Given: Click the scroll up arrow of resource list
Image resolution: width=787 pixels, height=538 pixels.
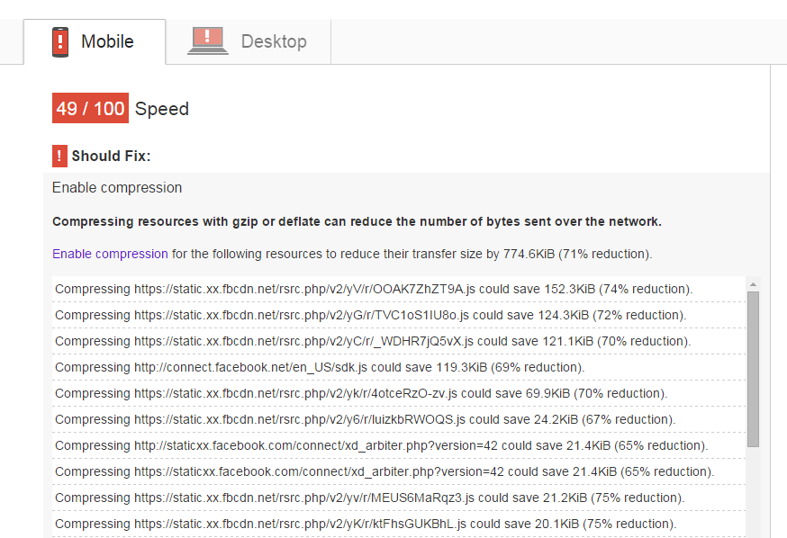Looking at the screenshot, I should pyautogui.click(x=753, y=285).
